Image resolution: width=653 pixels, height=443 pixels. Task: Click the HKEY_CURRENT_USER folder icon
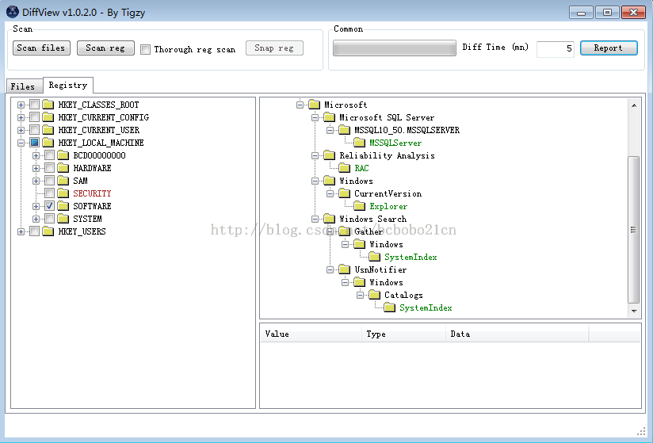point(48,130)
